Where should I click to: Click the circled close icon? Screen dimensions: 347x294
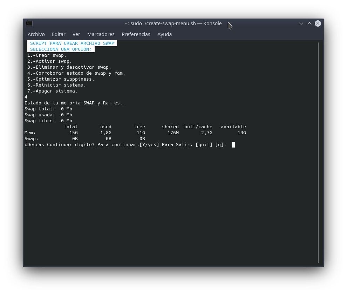pos(318,23)
